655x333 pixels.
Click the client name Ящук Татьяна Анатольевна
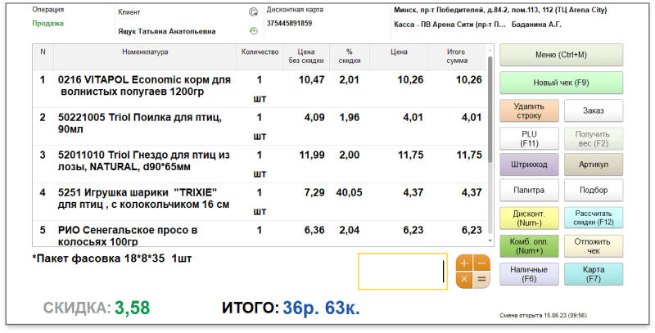[167, 31]
